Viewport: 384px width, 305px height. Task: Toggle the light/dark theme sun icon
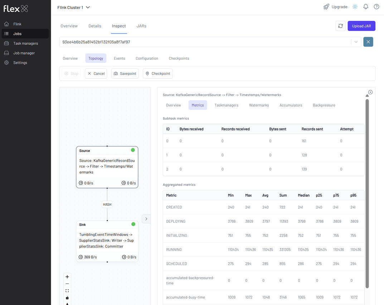point(355,7)
